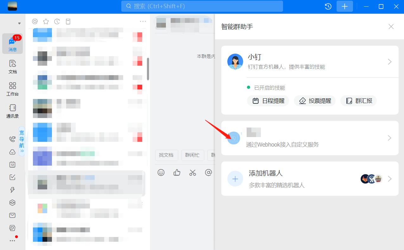Click the search box at the top
The width and height of the screenshot is (404, 250).
click(x=202, y=6)
